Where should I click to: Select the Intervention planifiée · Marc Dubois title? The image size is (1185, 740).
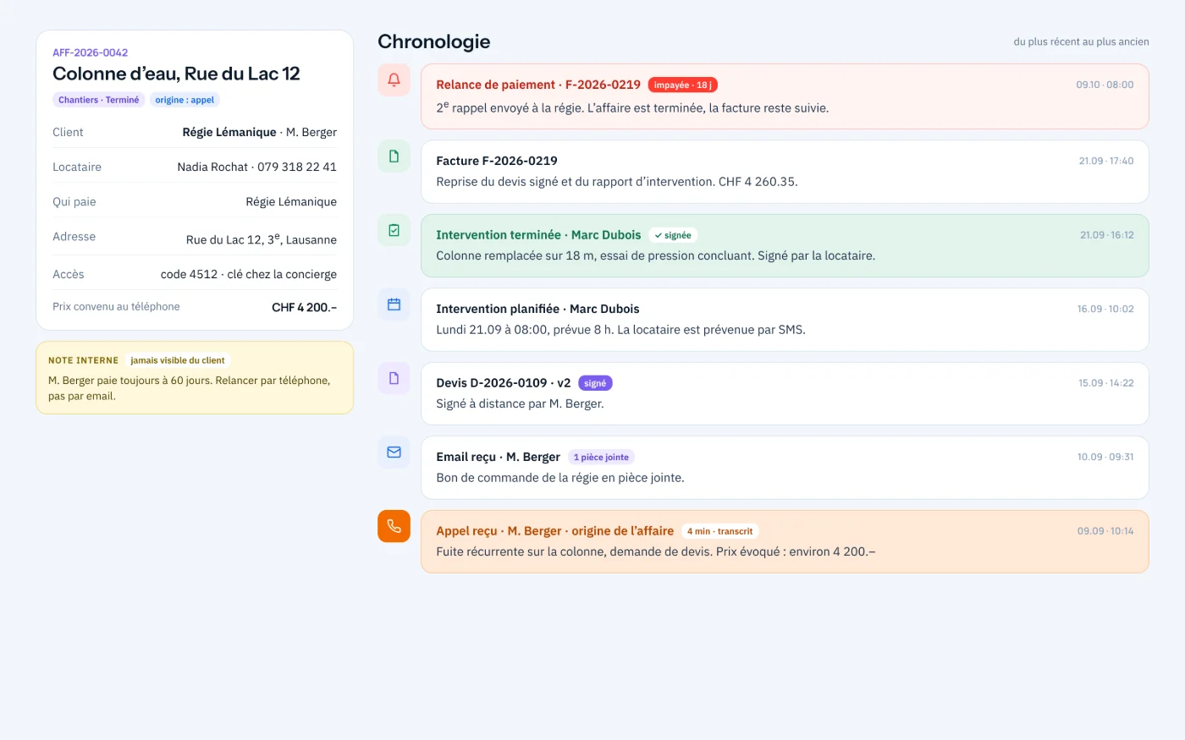click(537, 309)
